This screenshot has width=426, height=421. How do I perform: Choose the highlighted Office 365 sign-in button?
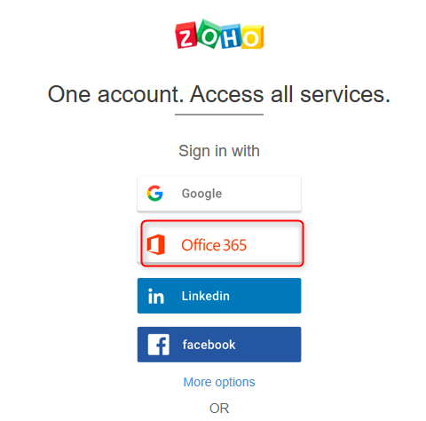[222, 243]
